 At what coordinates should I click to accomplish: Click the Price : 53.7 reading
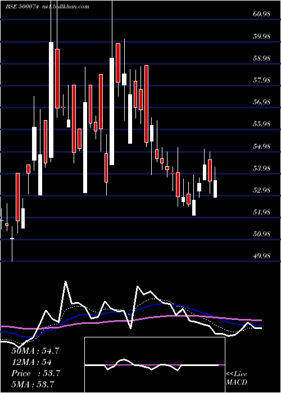pos(35,373)
